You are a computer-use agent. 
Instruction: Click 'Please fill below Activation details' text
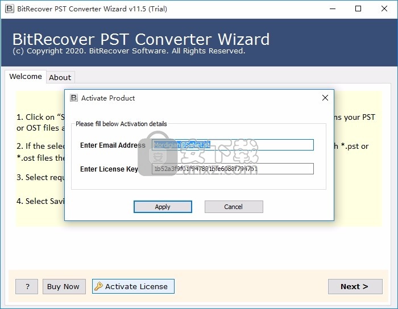click(x=121, y=124)
